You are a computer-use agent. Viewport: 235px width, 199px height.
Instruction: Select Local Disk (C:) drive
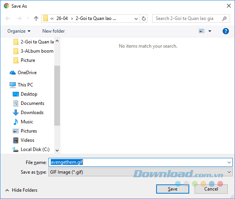[35, 149]
